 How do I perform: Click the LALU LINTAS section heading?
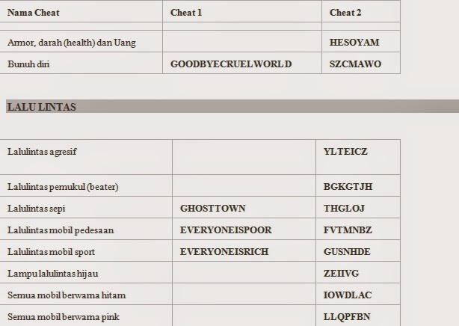pos(42,107)
